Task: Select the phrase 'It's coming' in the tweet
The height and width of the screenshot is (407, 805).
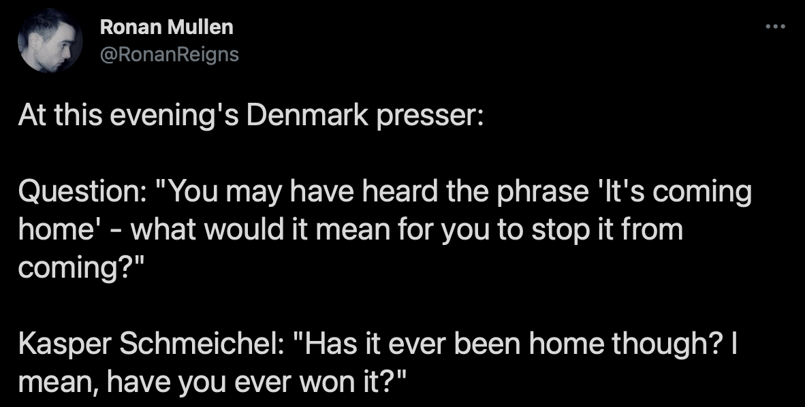Action: (x=673, y=193)
